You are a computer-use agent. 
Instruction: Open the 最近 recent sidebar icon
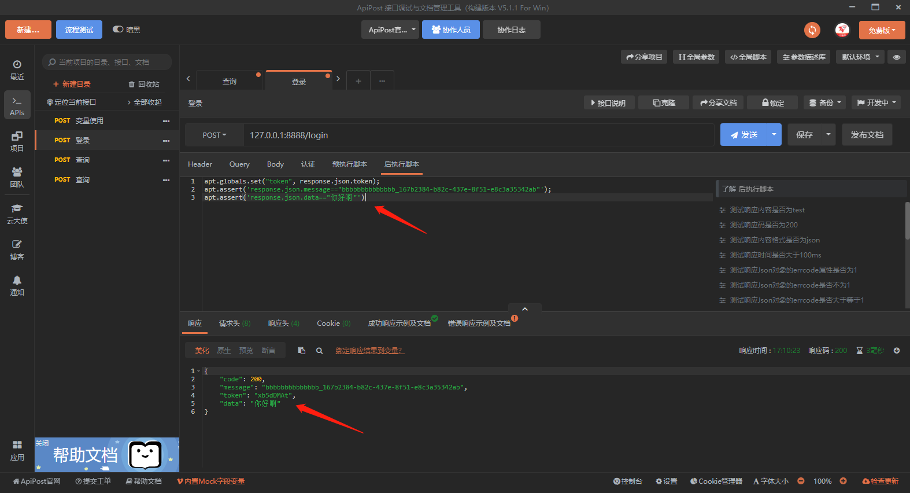[x=17, y=69]
